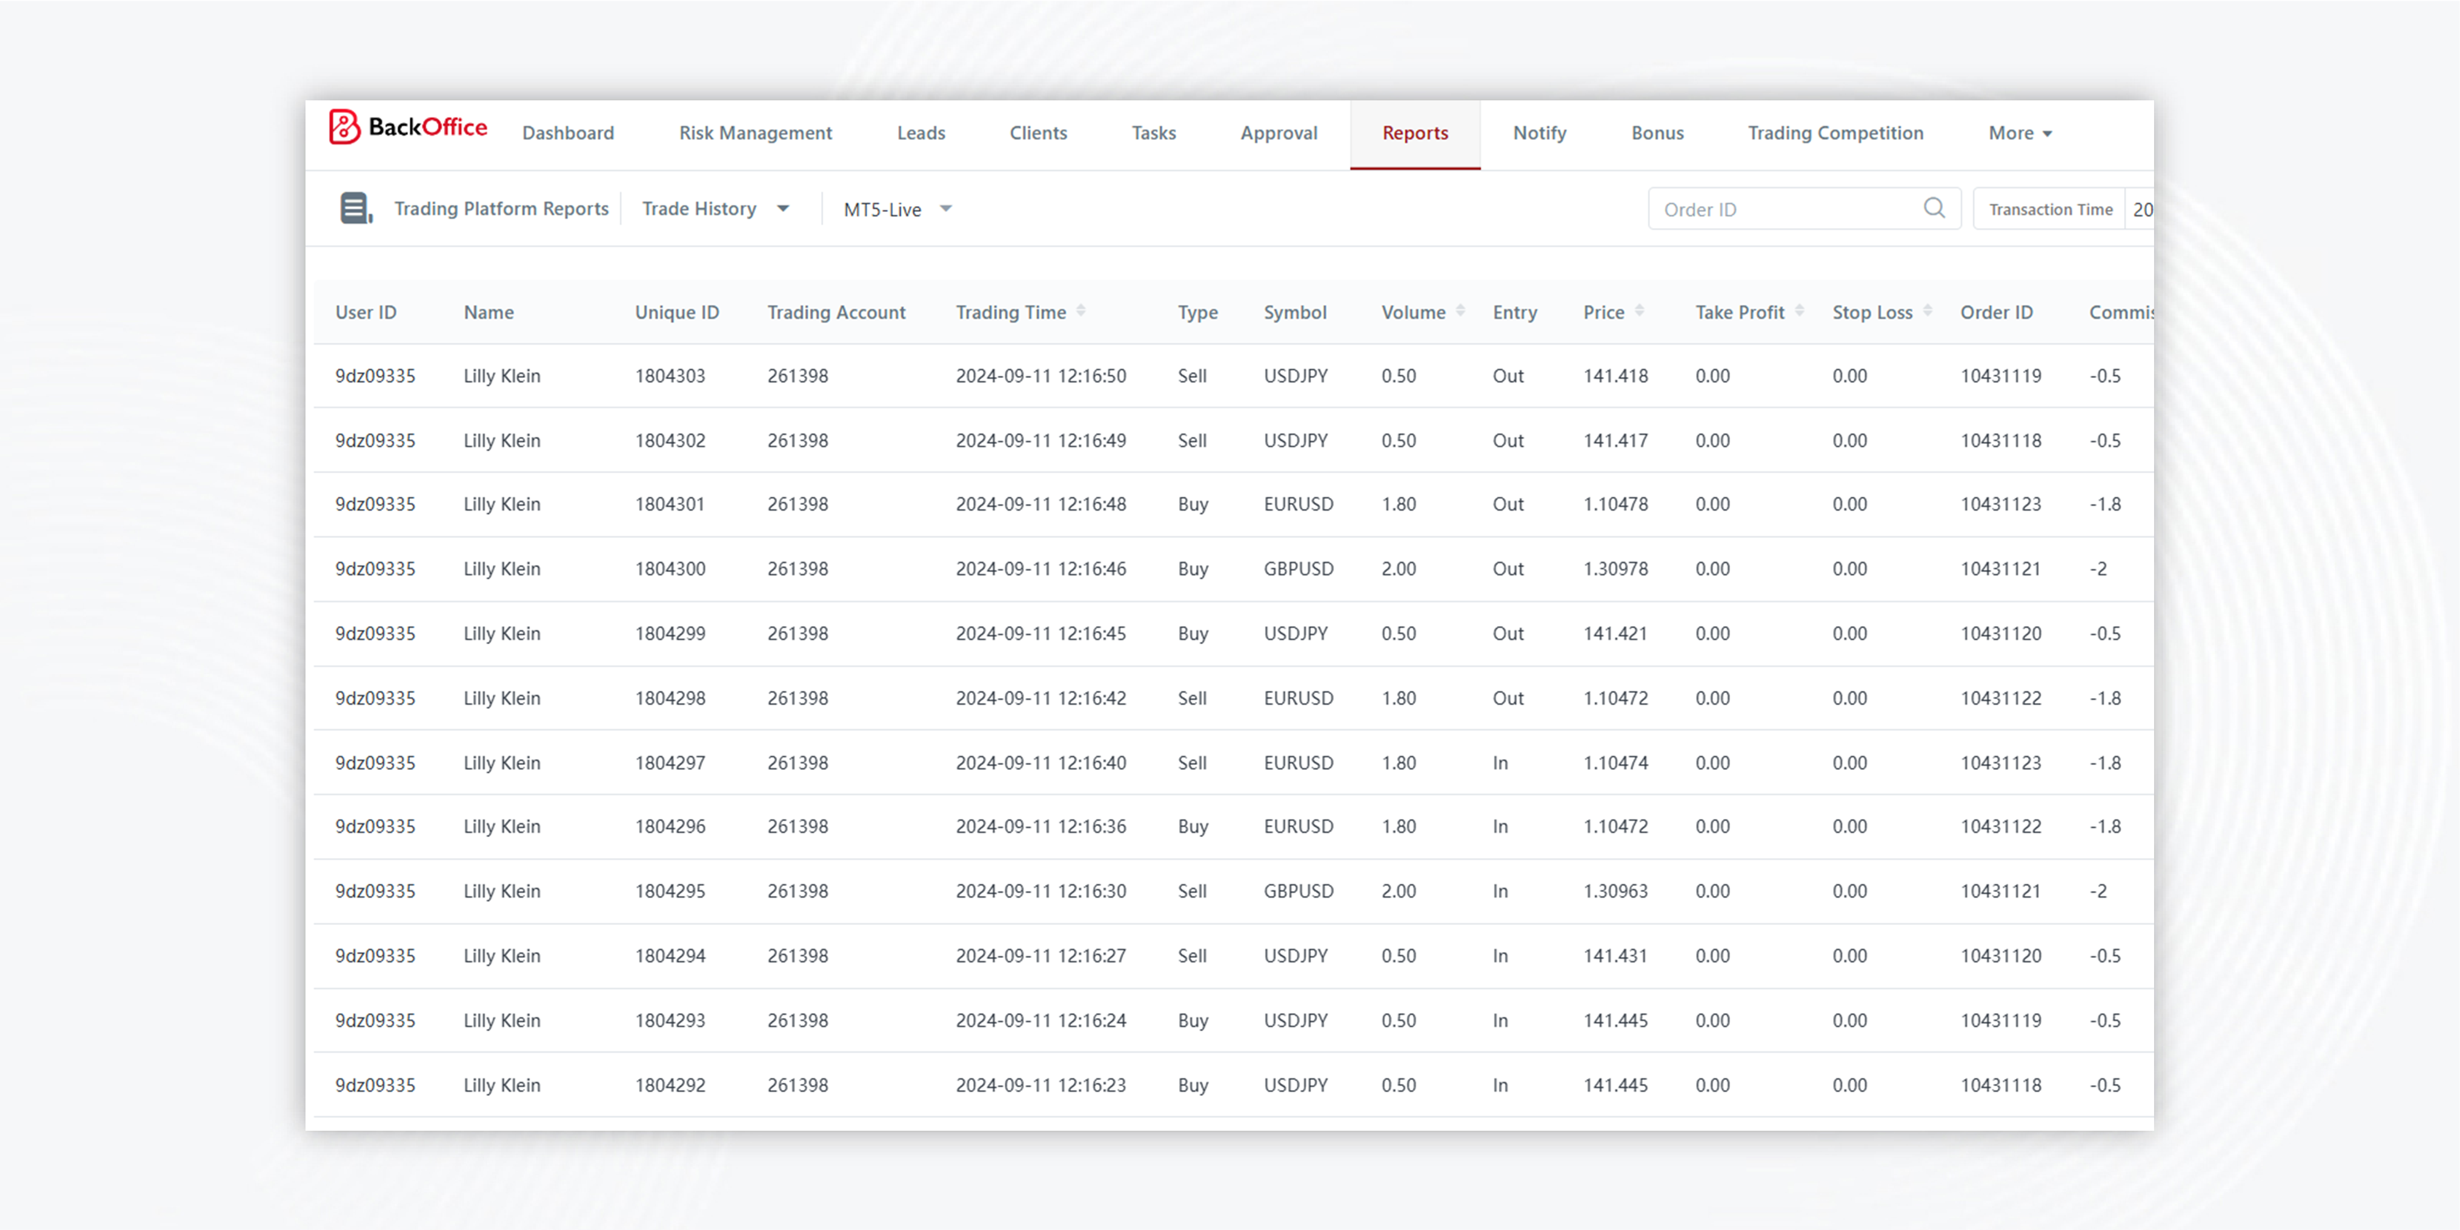Click the BackOffice logo
The image size is (2460, 1230).
[408, 127]
